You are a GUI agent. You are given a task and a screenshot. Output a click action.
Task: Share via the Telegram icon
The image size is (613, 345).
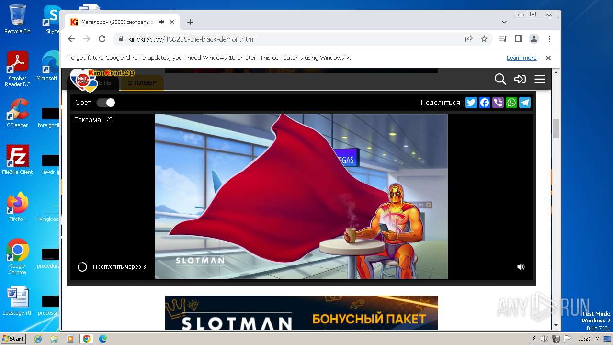click(x=525, y=103)
